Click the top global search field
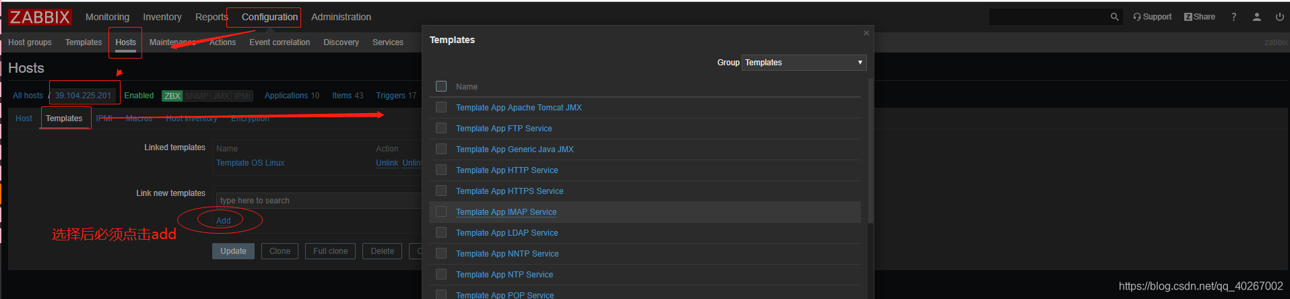1290x299 pixels. pyautogui.click(x=1050, y=17)
